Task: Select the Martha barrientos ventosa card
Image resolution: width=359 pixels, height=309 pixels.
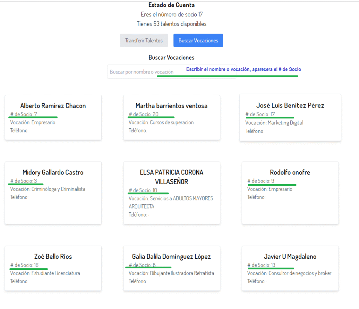Action: [171, 117]
